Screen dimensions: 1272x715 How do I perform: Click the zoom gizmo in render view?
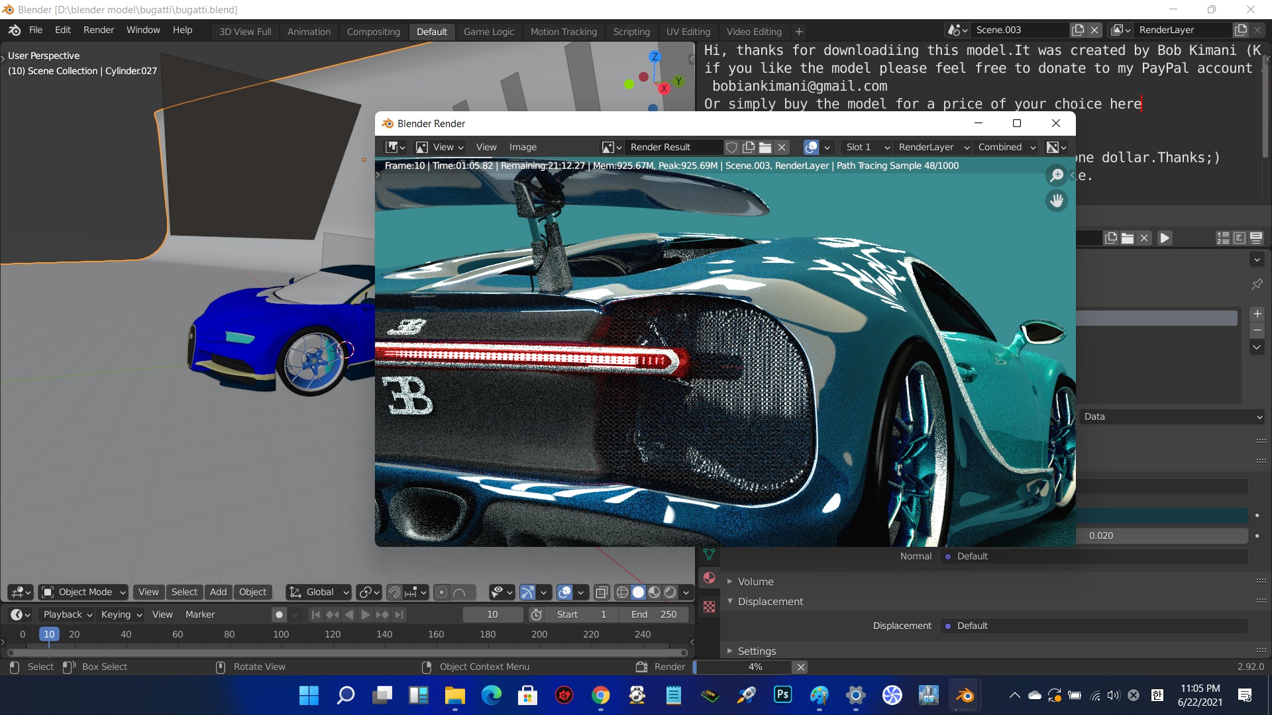tap(1057, 175)
